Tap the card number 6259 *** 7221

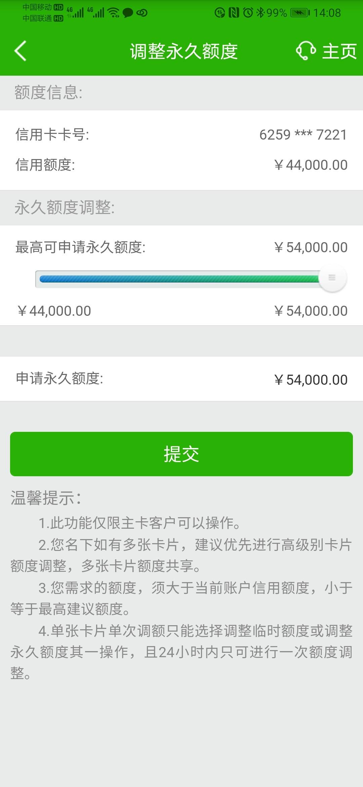[x=303, y=135]
